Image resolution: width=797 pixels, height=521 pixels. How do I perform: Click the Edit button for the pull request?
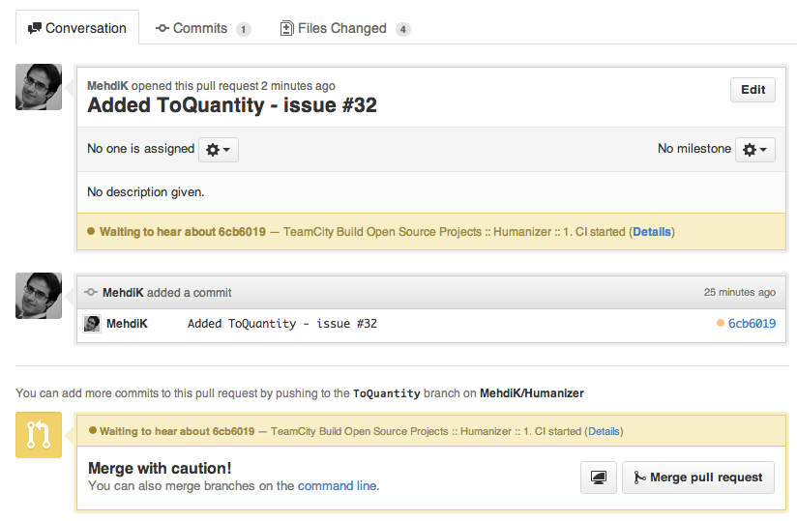click(753, 90)
